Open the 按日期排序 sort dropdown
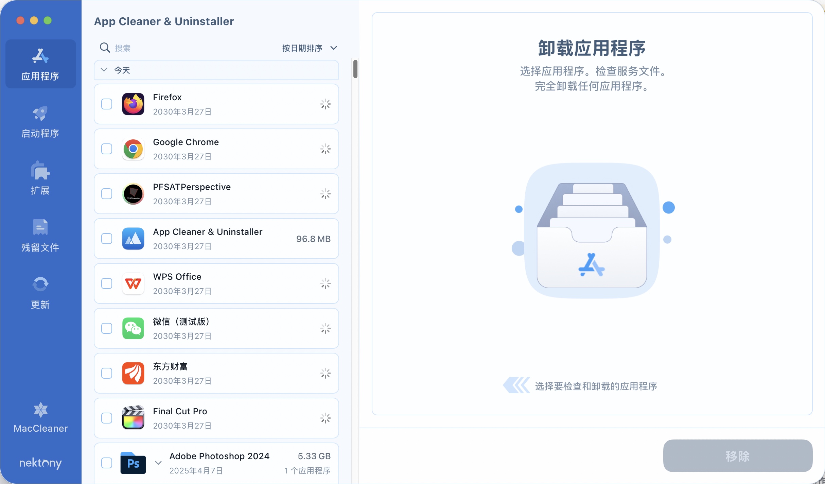Viewport: 825px width, 484px height. tap(310, 48)
